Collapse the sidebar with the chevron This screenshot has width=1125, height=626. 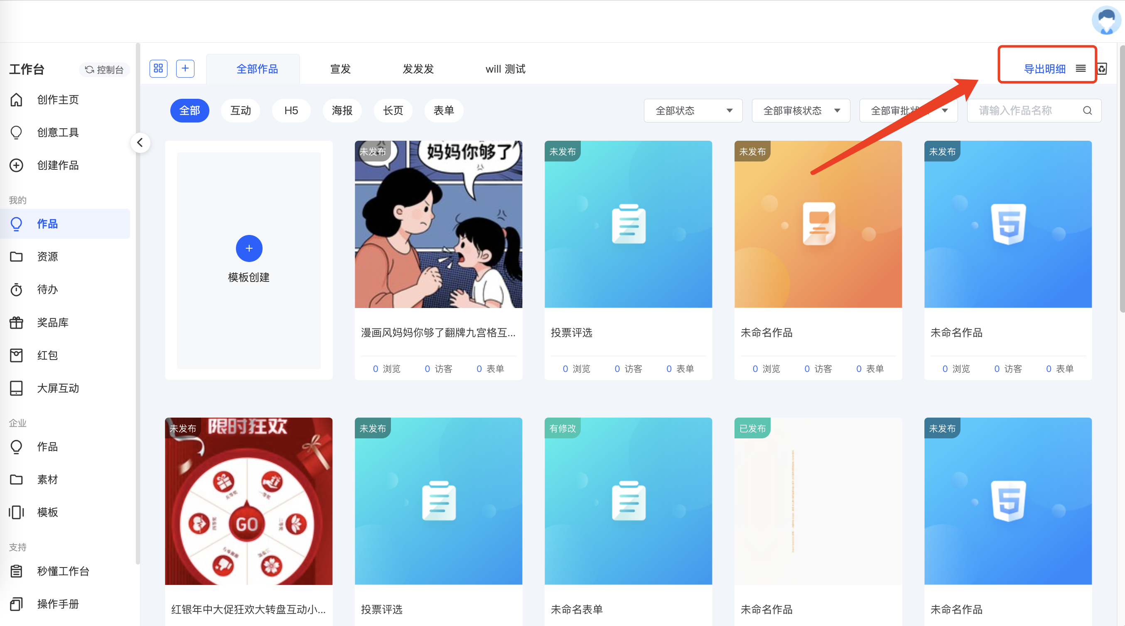(140, 142)
